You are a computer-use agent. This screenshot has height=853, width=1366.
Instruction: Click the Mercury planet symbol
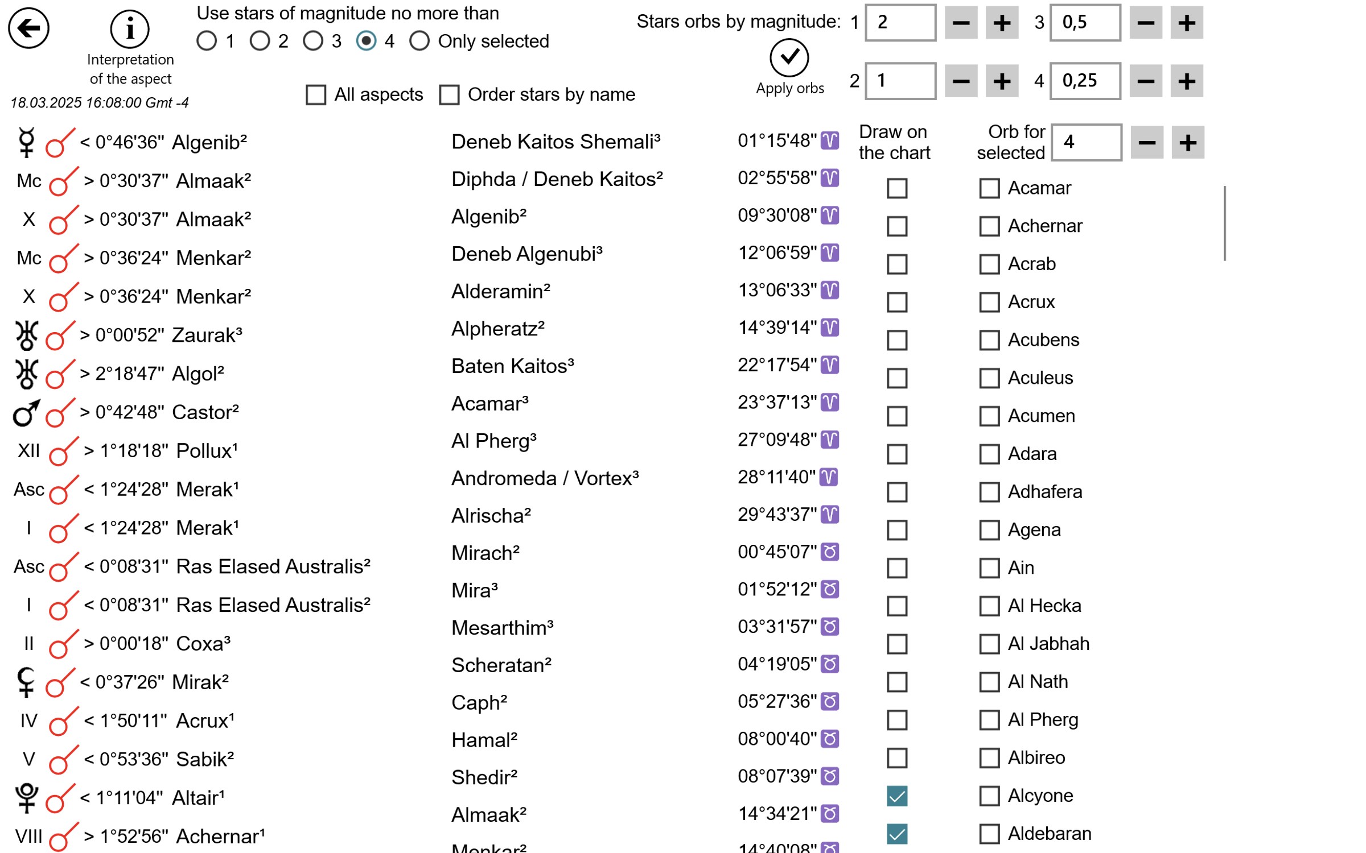(27, 142)
